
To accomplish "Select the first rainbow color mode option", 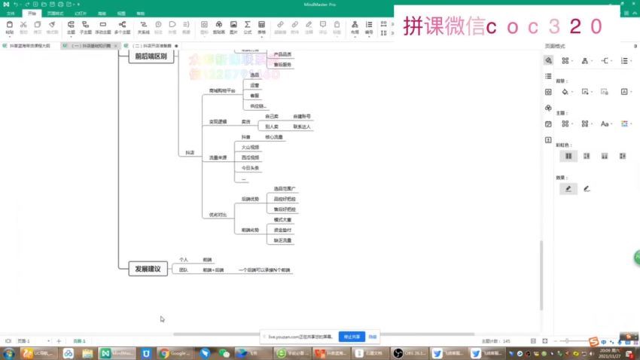I will point(568,156).
